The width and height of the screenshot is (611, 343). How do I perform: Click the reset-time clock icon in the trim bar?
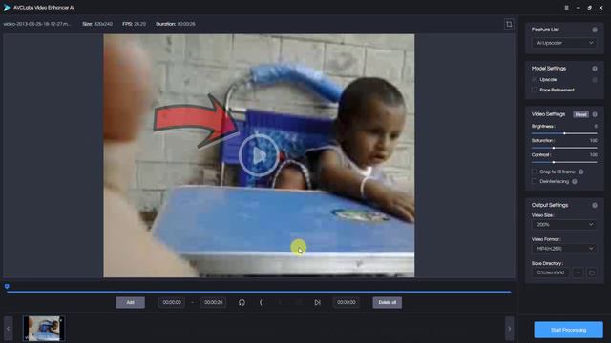click(x=242, y=302)
